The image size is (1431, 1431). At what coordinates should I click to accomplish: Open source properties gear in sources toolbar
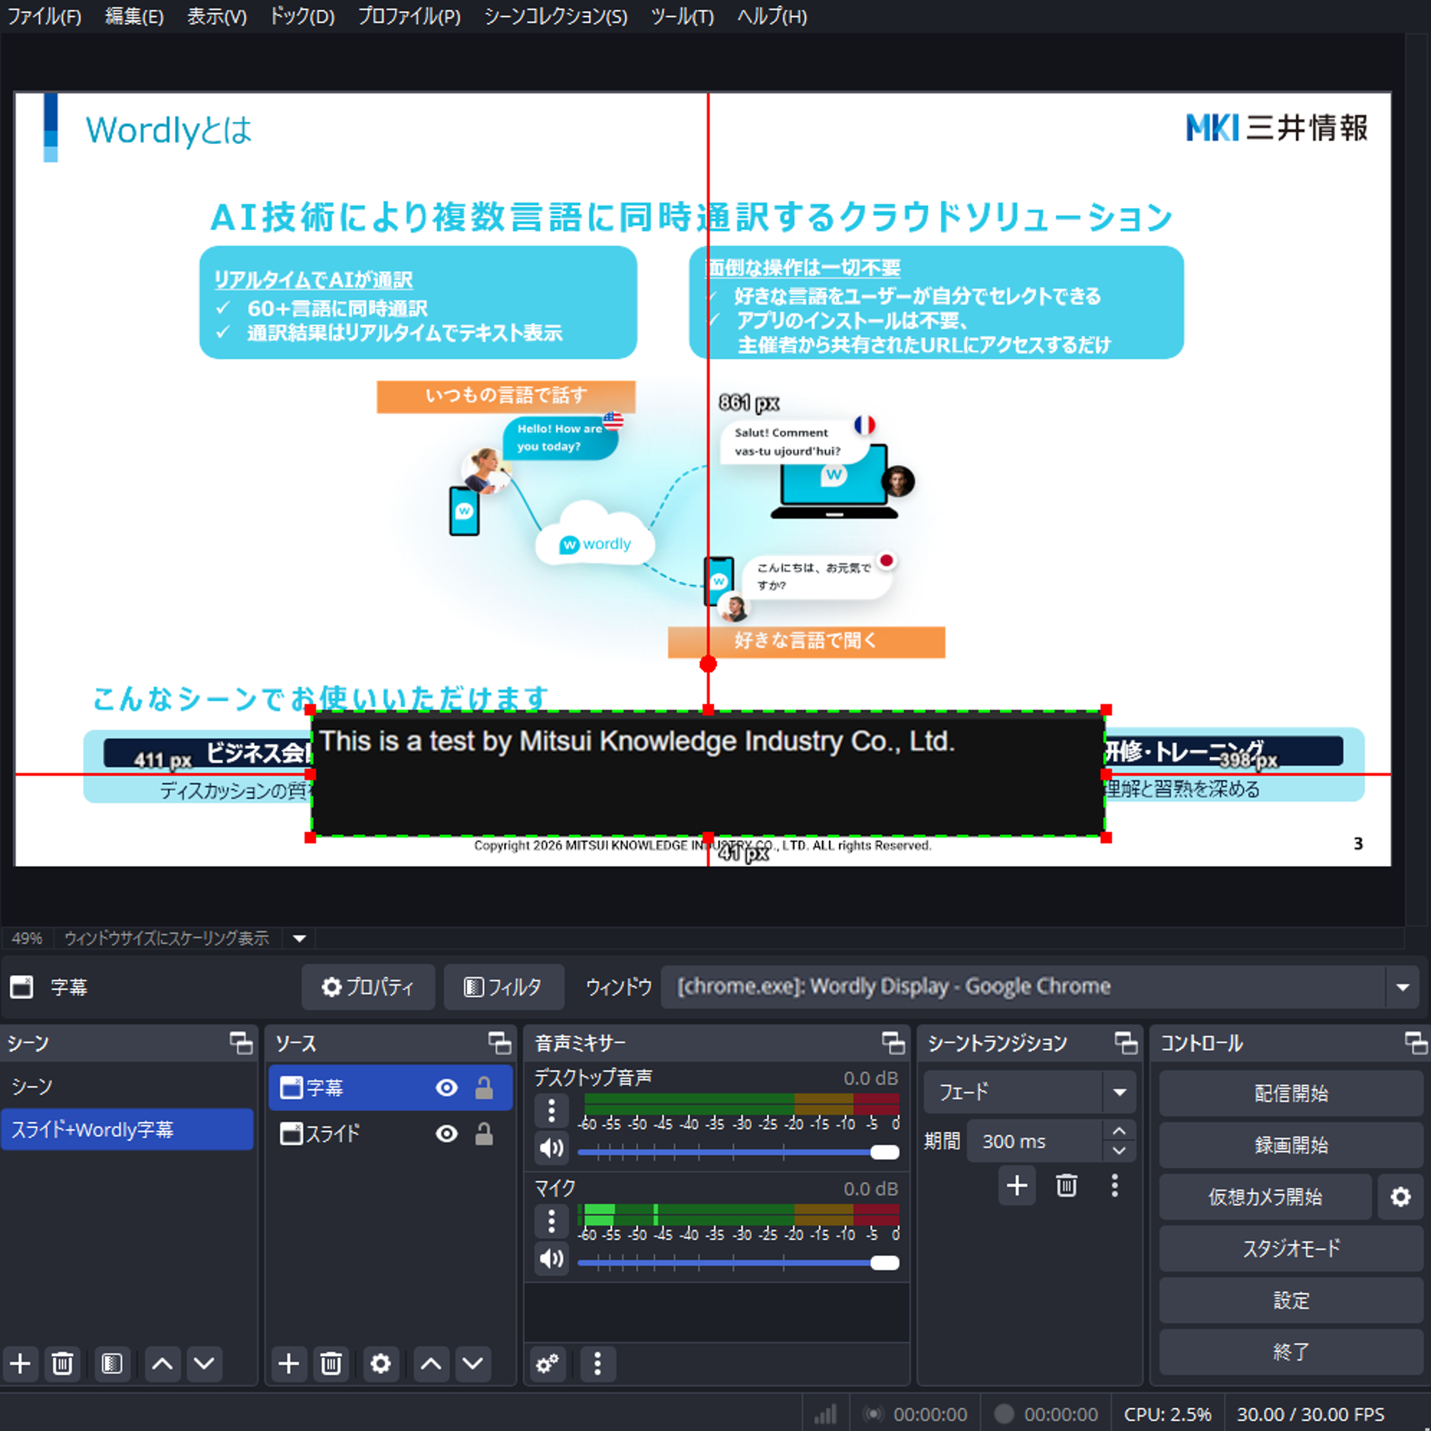tap(380, 1364)
